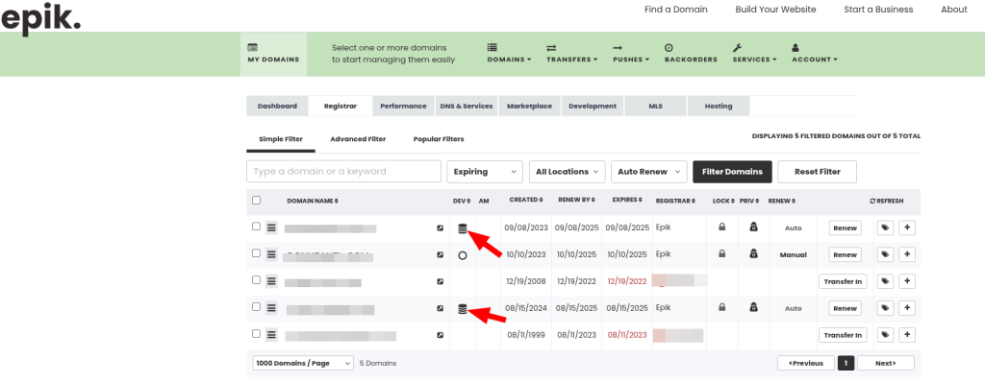The width and height of the screenshot is (985, 383).
Task: Toggle the lock for 10/10/2023 domain
Action: click(721, 254)
